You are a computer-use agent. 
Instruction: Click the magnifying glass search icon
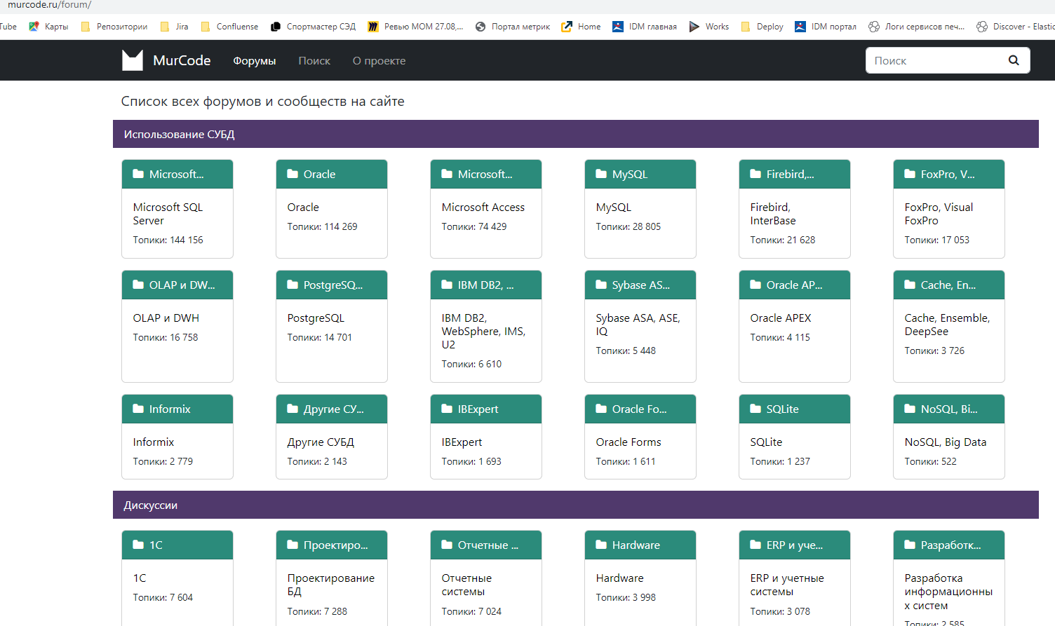coord(1014,60)
